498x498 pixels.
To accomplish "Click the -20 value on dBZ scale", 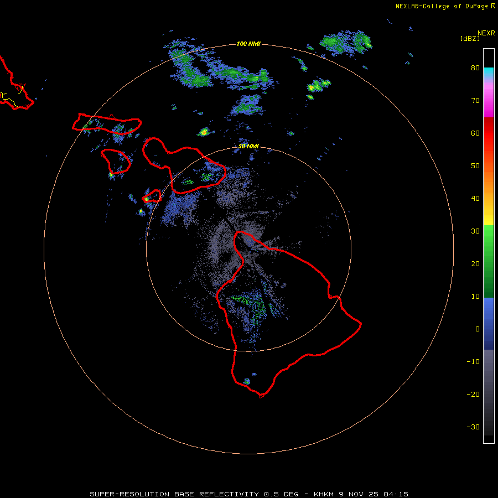I will [x=473, y=395].
